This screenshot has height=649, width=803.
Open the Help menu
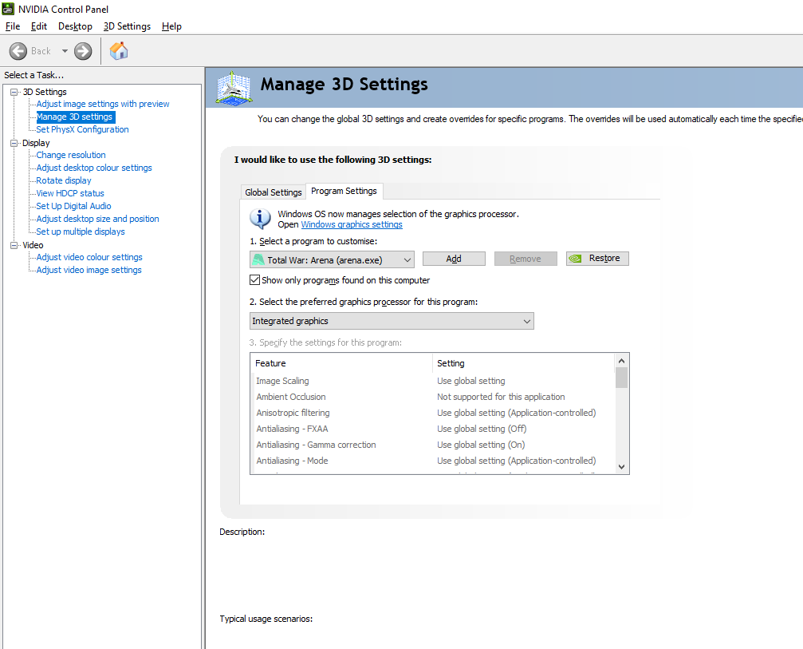(171, 26)
